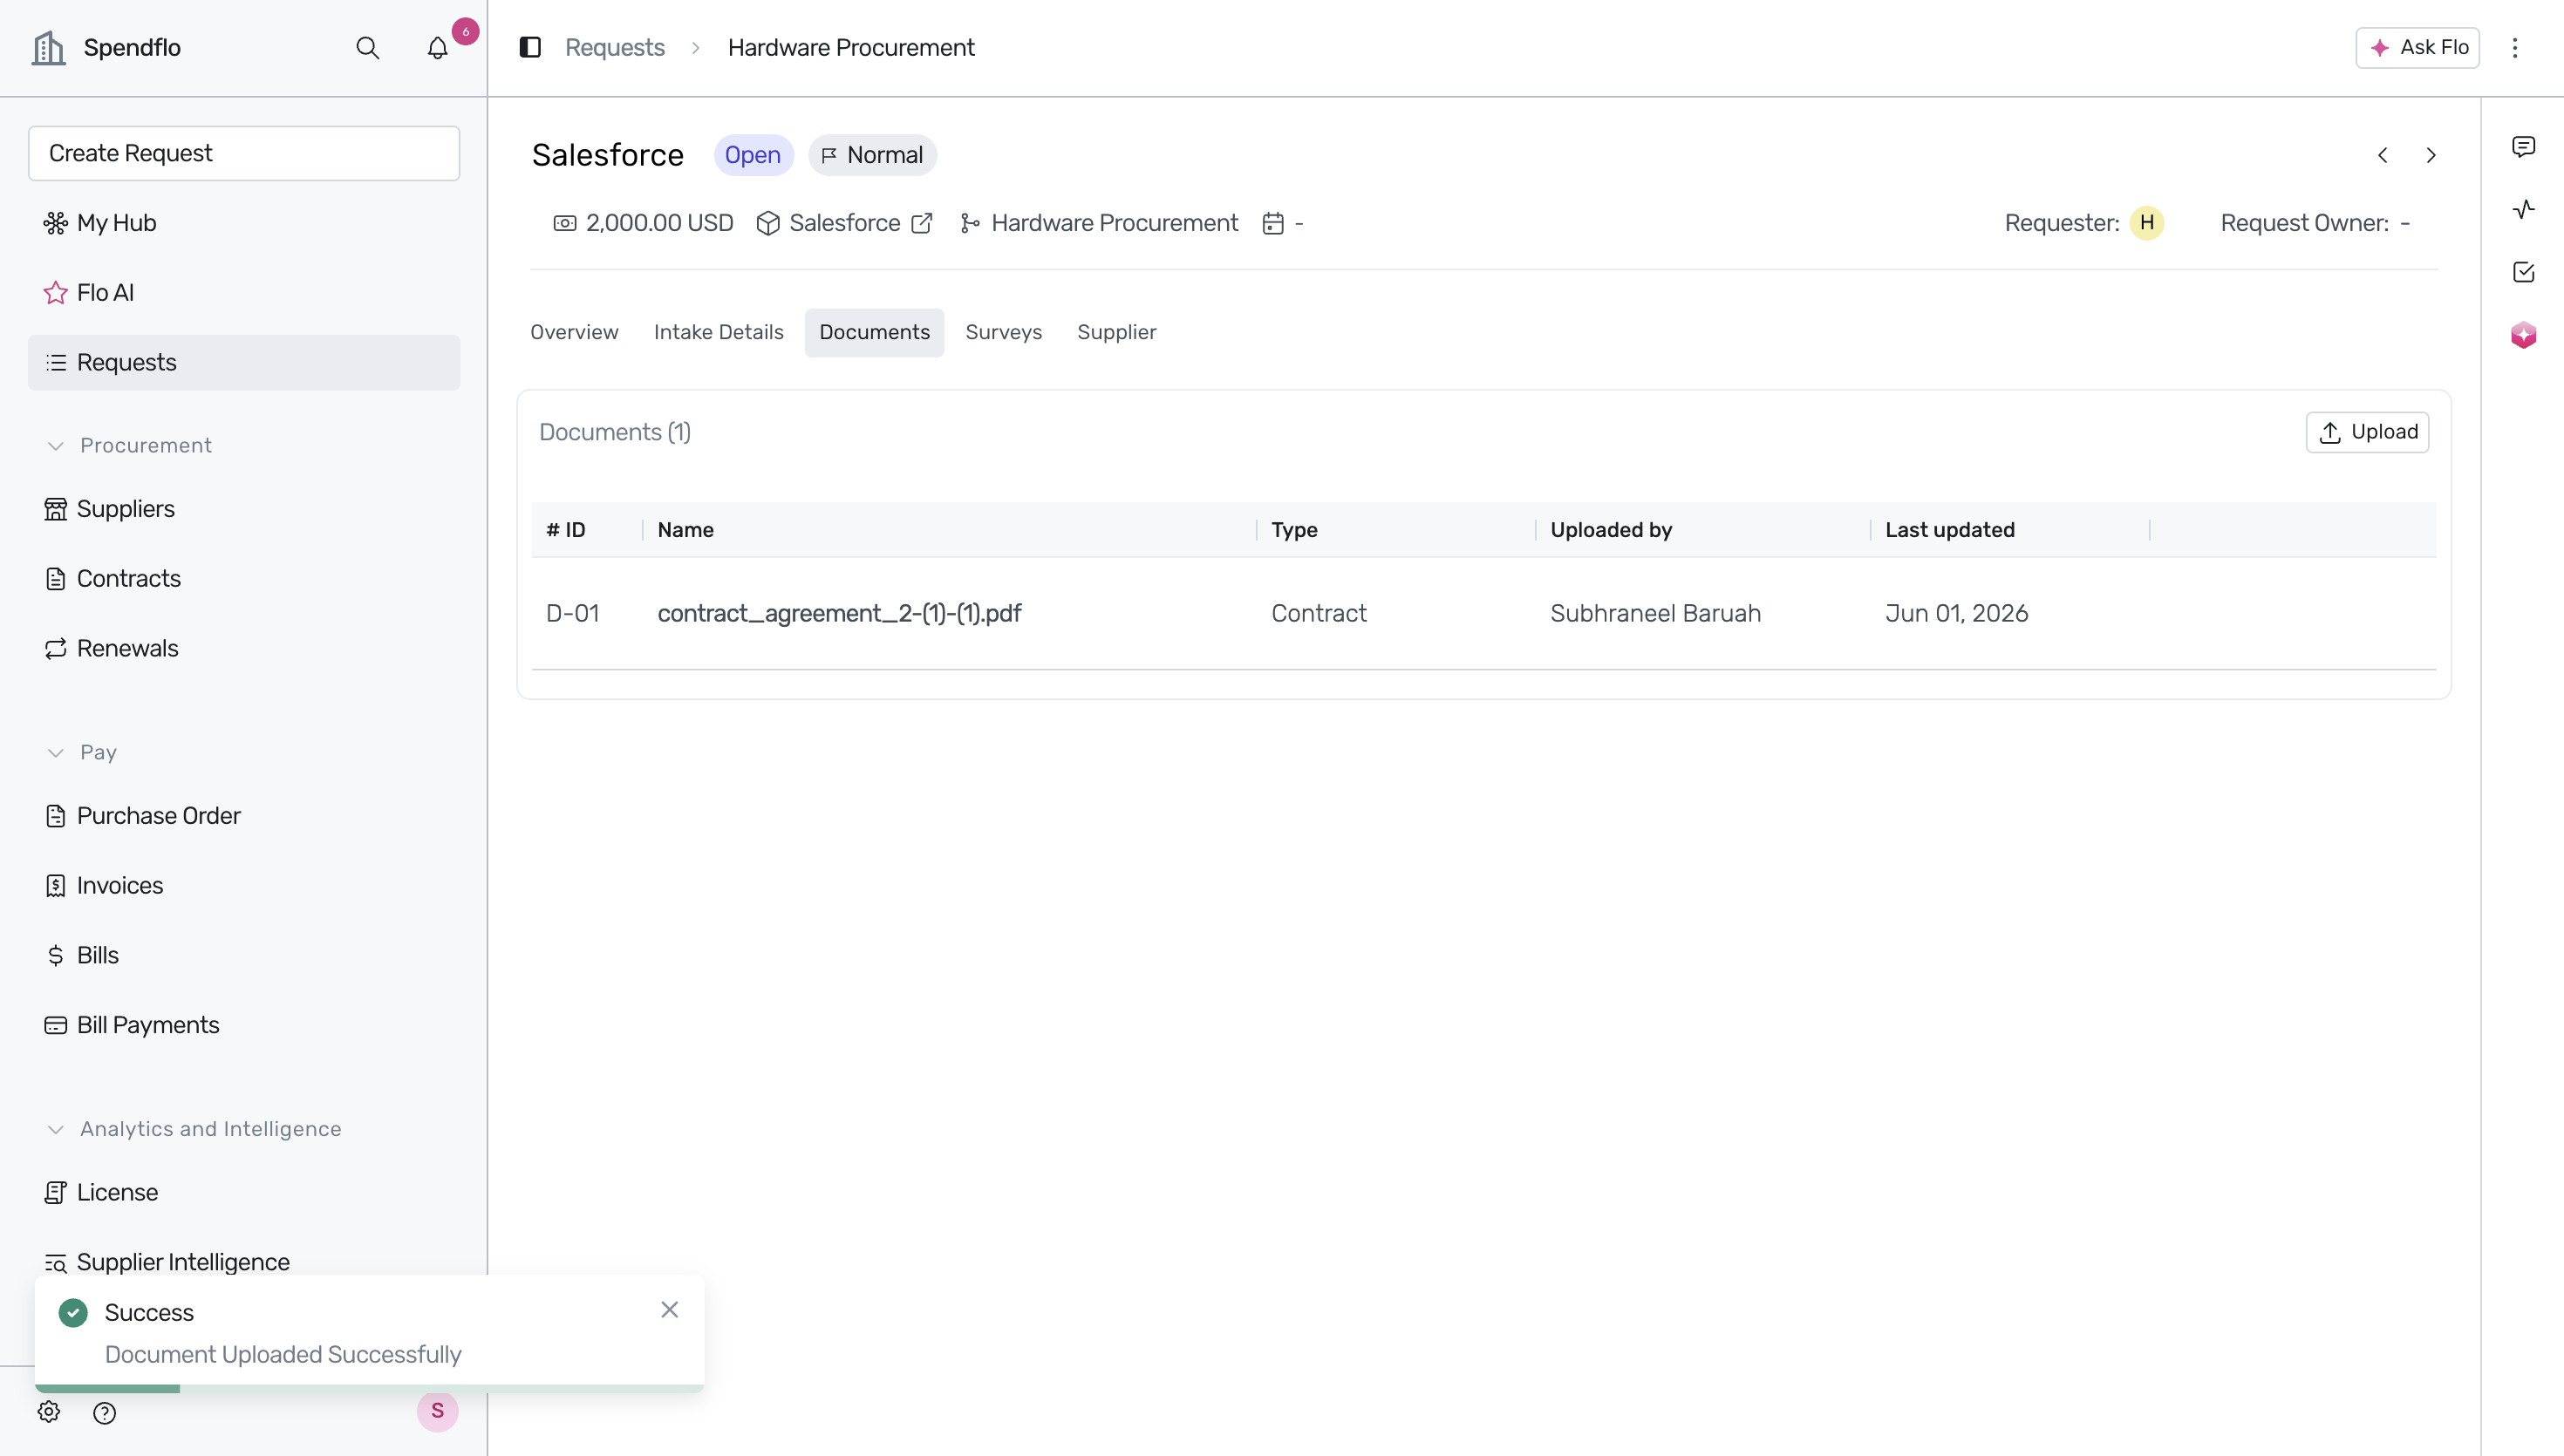Click the Open status badge

[753, 155]
